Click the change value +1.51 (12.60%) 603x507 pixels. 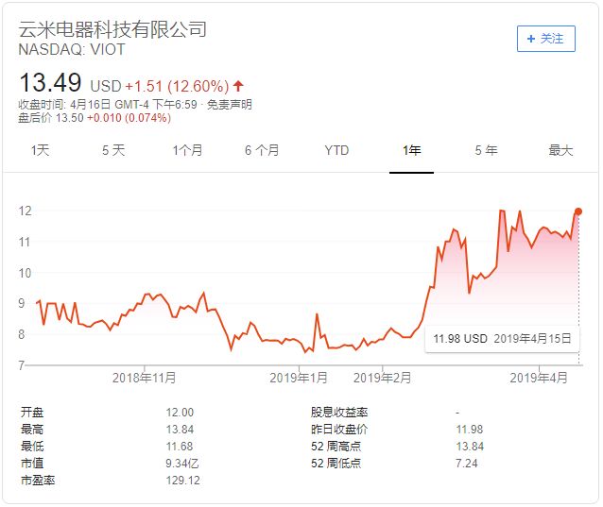[x=178, y=86]
